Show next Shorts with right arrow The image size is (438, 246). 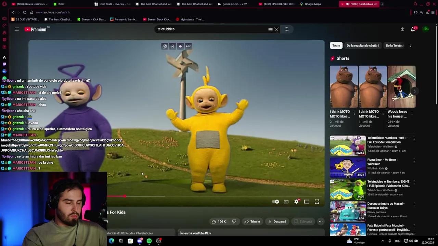click(x=415, y=91)
